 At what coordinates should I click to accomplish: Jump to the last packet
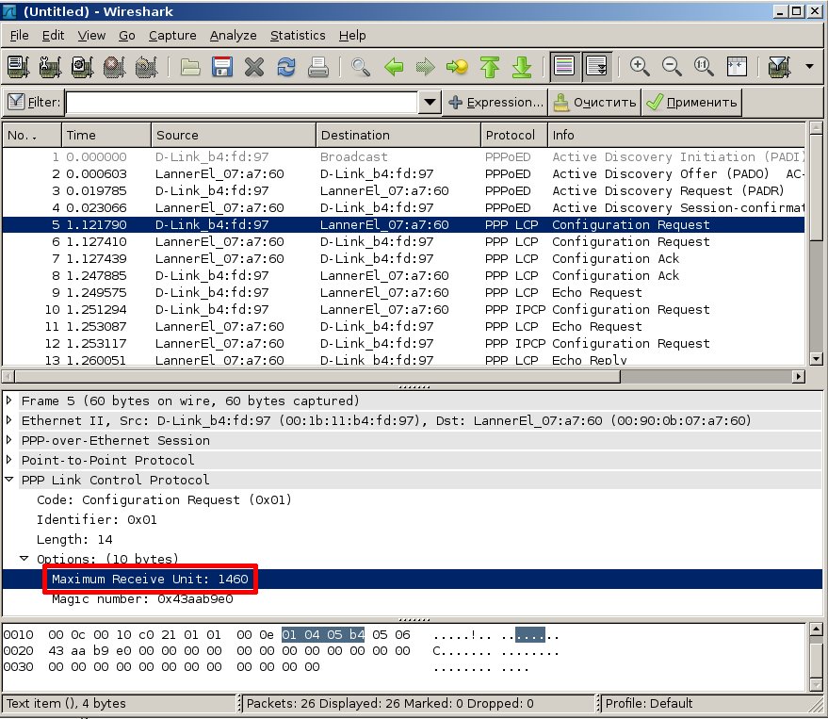521,67
